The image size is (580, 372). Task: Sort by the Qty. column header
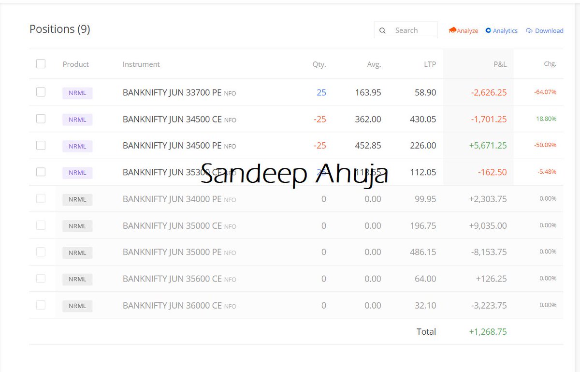tap(319, 64)
